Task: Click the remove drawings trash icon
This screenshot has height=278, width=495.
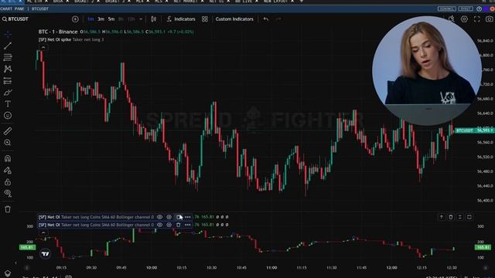Action: (8, 209)
